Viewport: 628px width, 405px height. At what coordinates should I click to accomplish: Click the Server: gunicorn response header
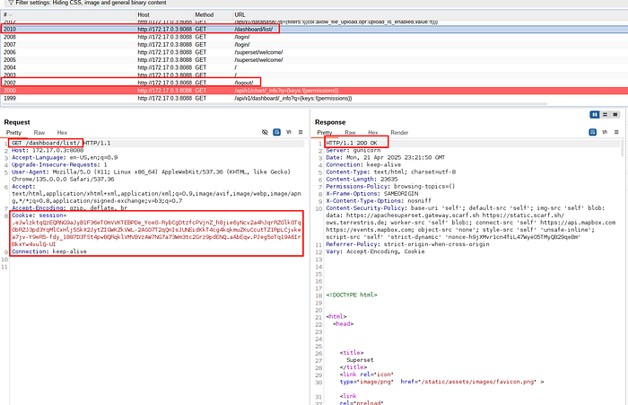point(353,150)
